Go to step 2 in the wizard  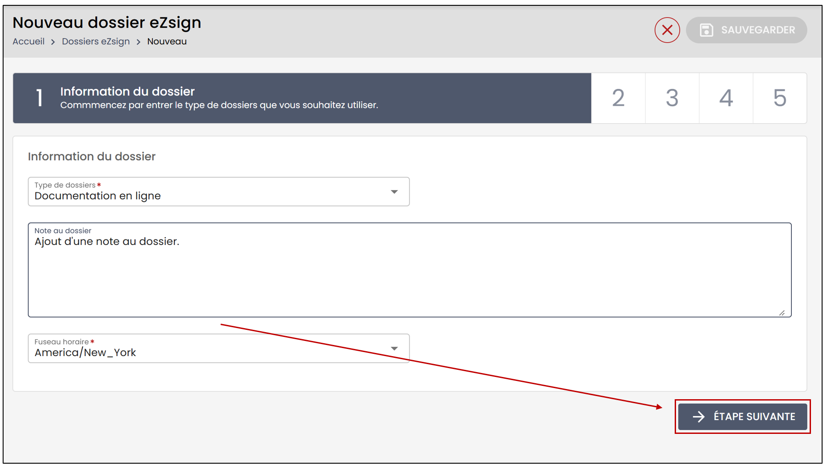(x=618, y=98)
